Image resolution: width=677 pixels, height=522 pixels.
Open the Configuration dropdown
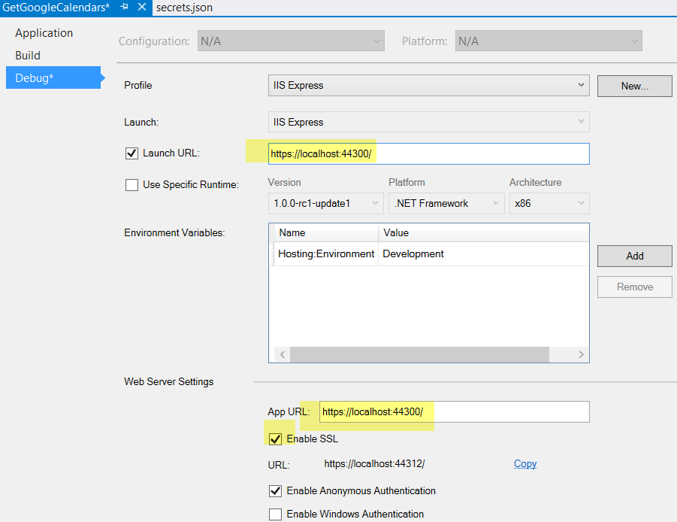pyautogui.click(x=291, y=41)
